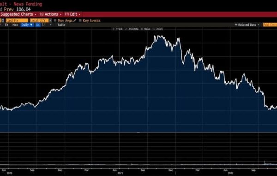Activate the Annotate tool
The image size is (277, 176).
point(132,29)
